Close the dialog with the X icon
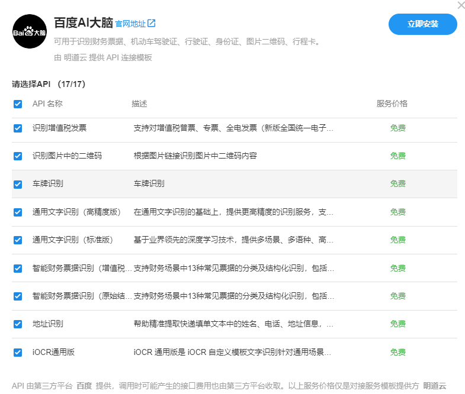Screen dimensions: 465x394 tap(461, 5)
